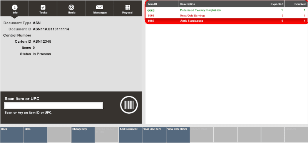308x143 pixels.
Task: Click the Add Comment button
Action: (x=131, y=135)
